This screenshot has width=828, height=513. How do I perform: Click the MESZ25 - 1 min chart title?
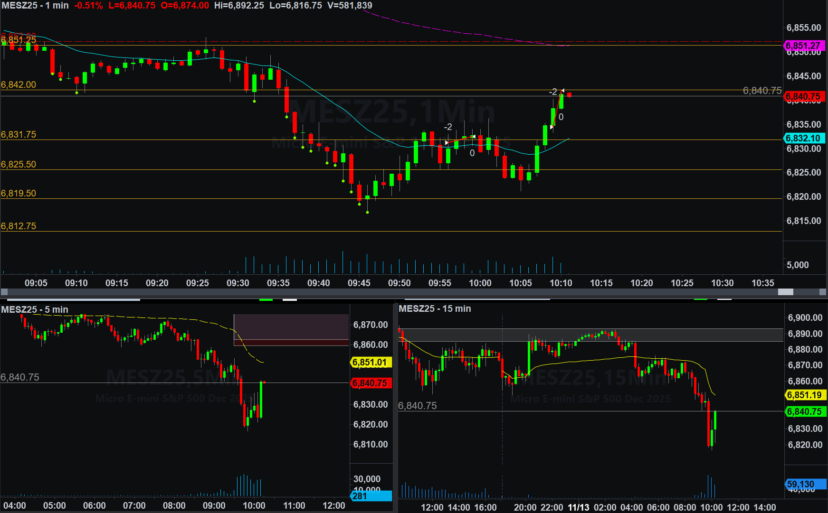[35, 6]
